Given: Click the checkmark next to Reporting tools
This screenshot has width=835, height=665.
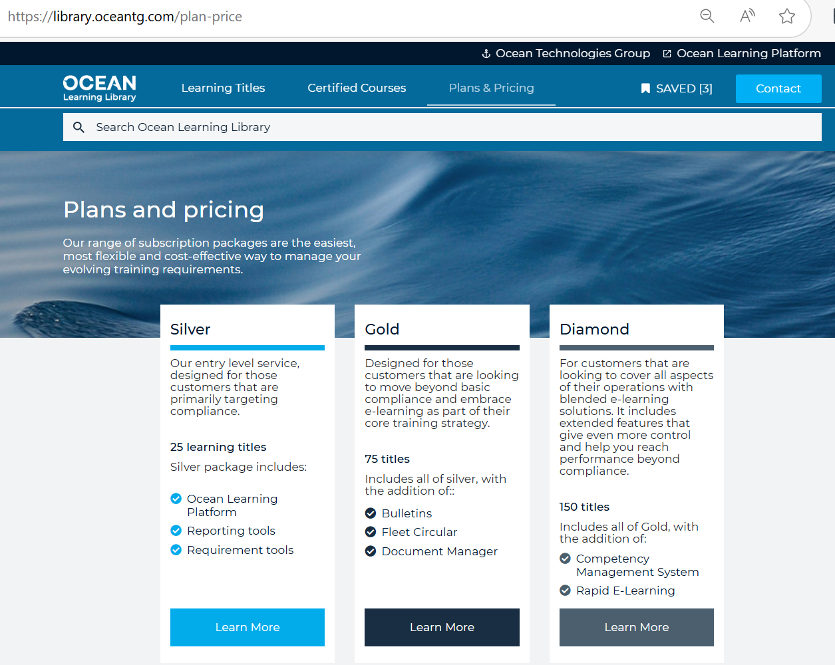Looking at the screenshot, I should click(x=176, y=530).
